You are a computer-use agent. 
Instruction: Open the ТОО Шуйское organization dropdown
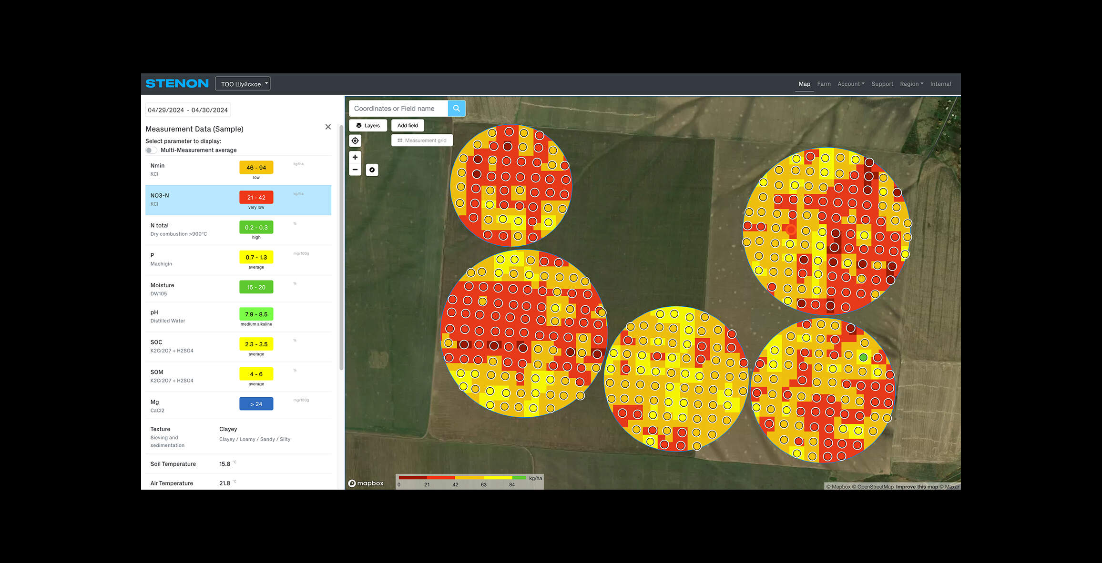pyautogui.click(x=242, y=83)
